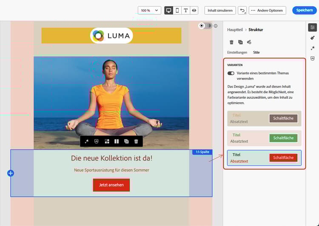Select beige variant with brown Schaltfläche
The image size is (319, 226).
pos(264,118)
